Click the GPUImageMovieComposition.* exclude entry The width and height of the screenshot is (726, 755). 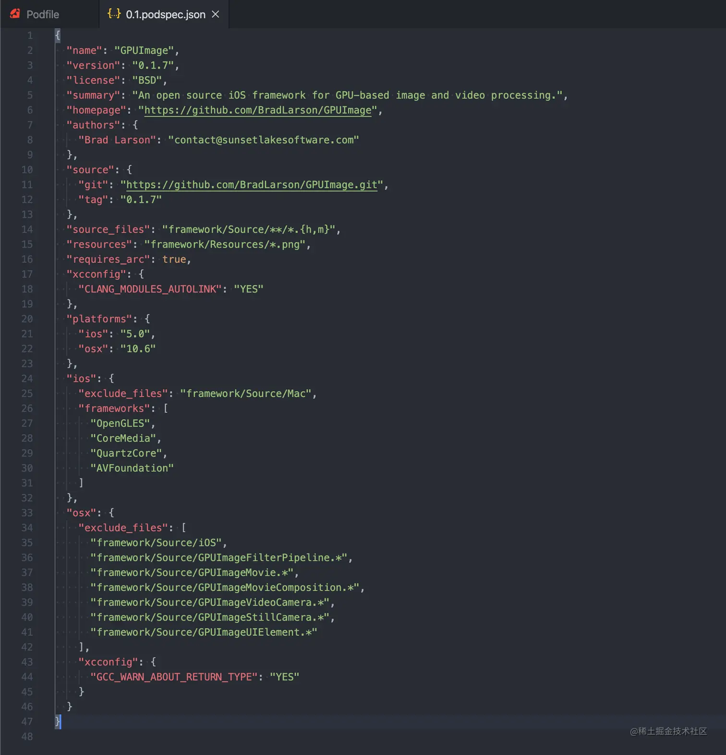pos(225,587)
